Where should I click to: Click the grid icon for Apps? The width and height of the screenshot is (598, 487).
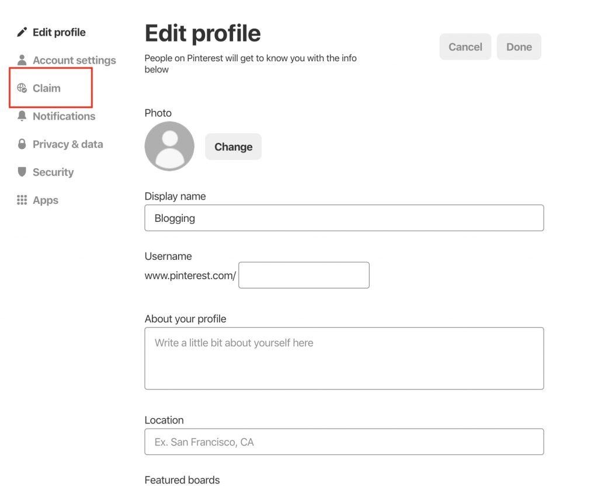pos(22,200)
